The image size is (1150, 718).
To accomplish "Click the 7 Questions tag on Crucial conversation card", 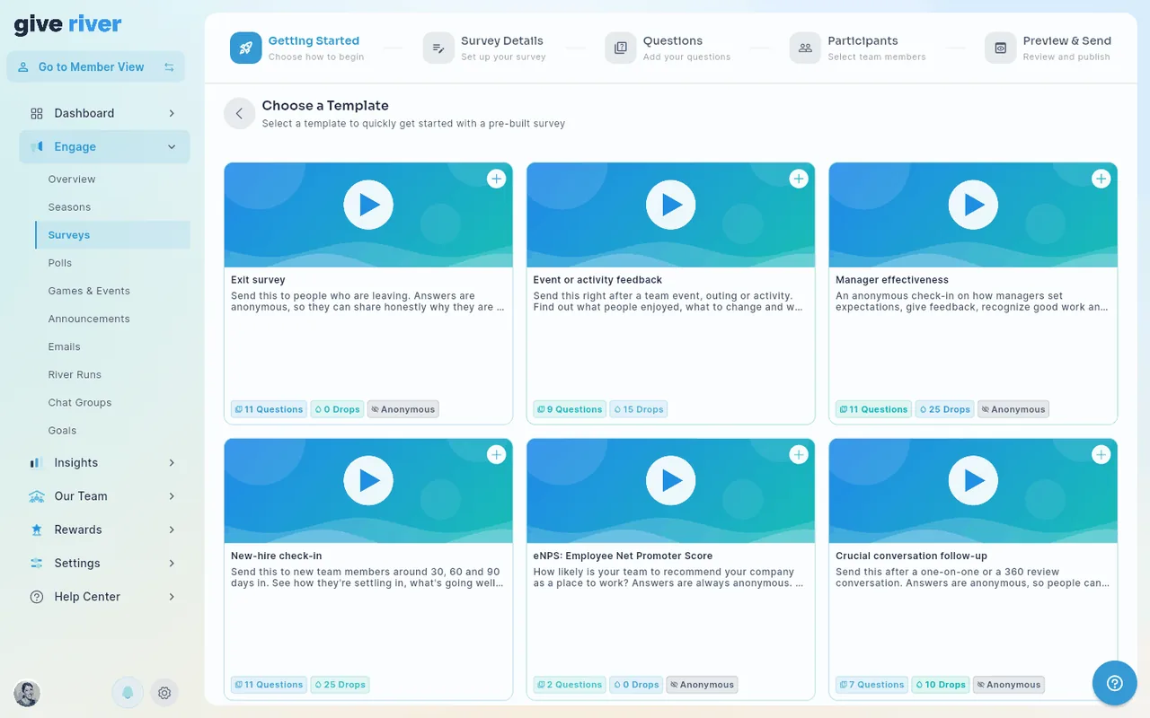I will pyautogui.click(x=871, y=685).
